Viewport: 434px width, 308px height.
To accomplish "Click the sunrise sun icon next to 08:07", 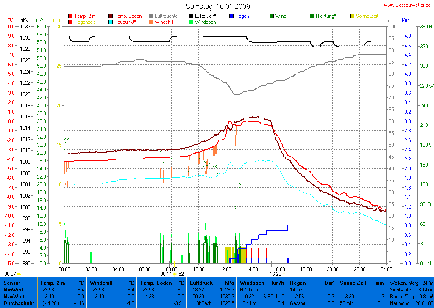I will (19, 274).
